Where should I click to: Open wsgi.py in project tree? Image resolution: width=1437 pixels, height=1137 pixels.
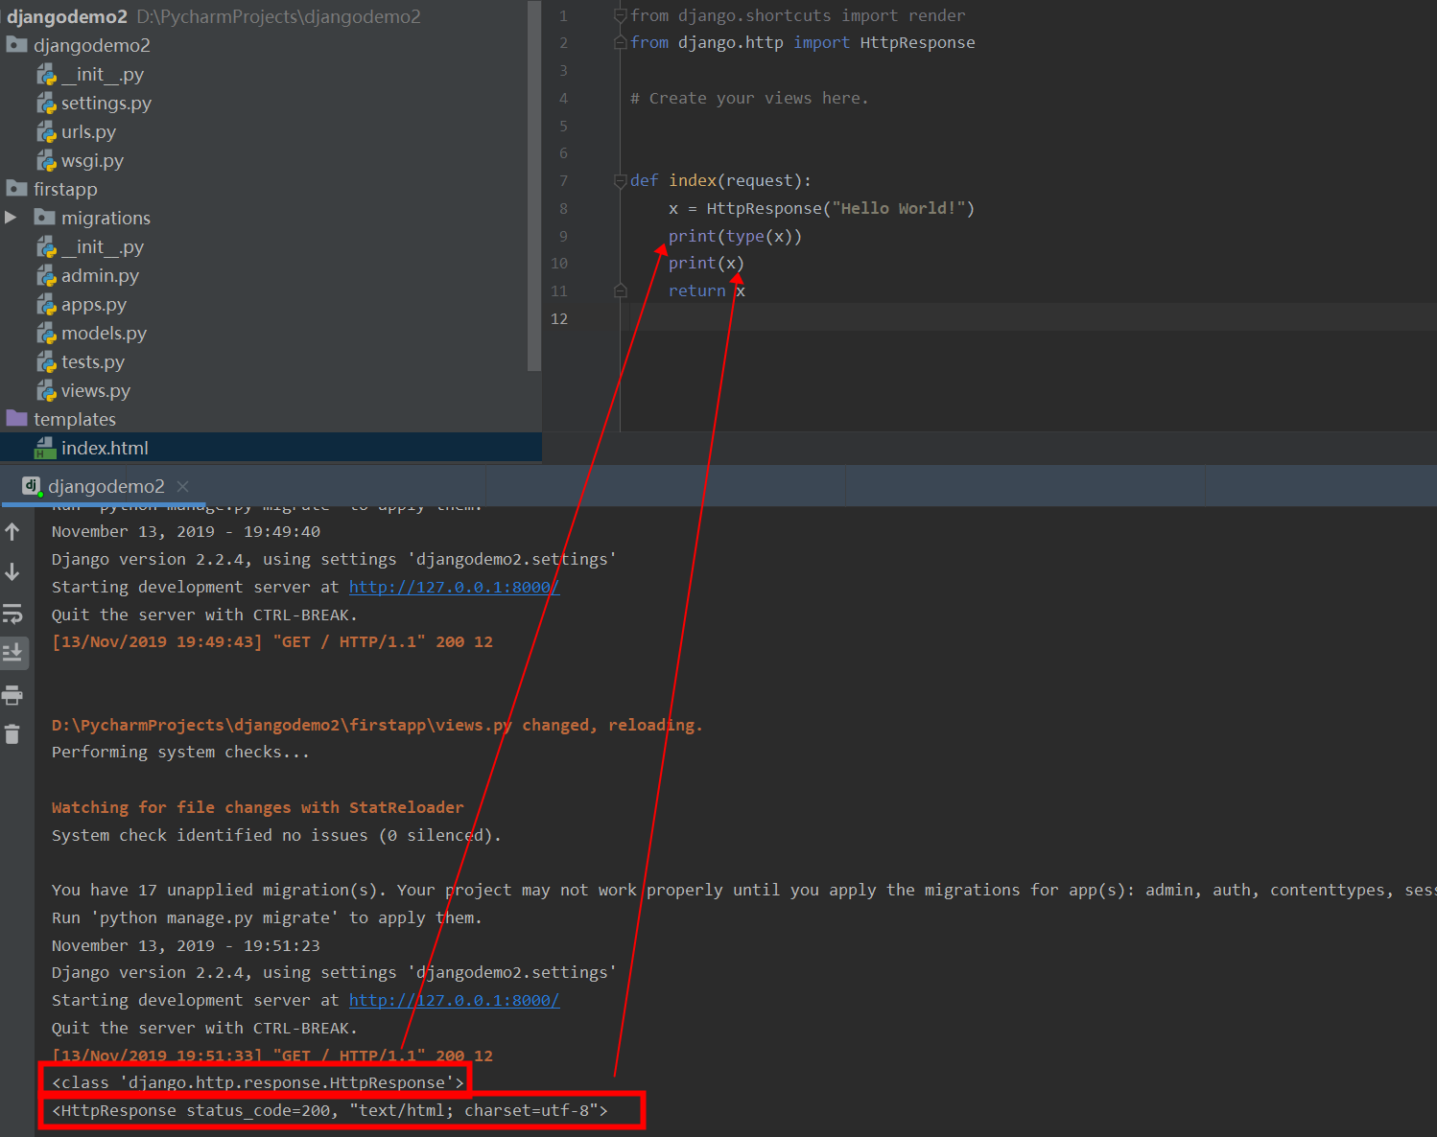92,160
